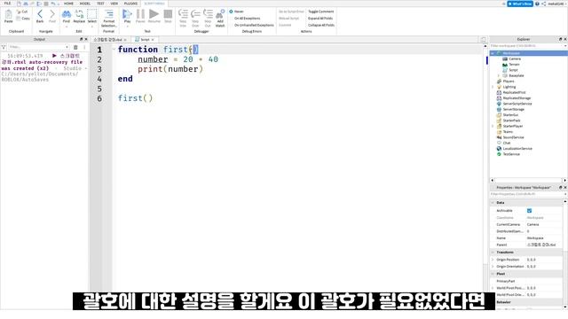Collapse the Transform properties section
The height and width of the screenshot is (319, 568).
(493, 252)
